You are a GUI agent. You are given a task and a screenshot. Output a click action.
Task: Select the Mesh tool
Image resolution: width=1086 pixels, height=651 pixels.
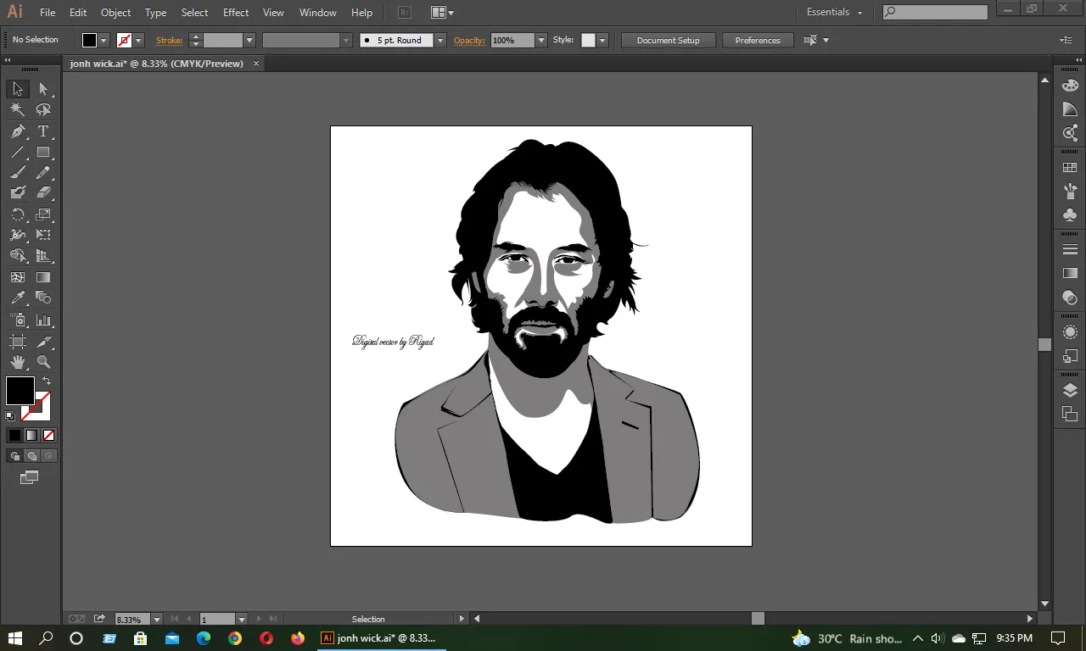coord(18,277)
